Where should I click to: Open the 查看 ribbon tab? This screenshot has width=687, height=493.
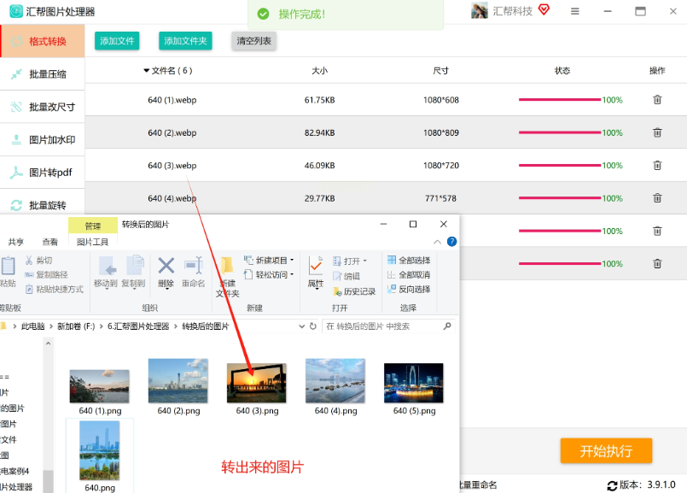(50, 242)
